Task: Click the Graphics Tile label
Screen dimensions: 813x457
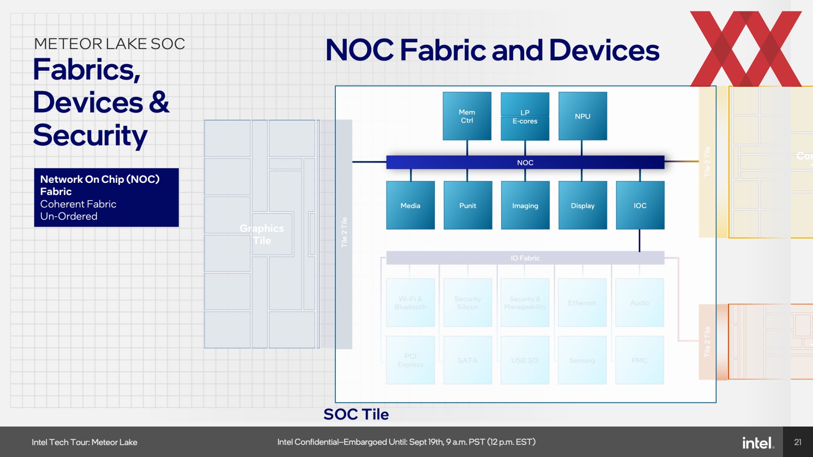Action: [262, 234]
